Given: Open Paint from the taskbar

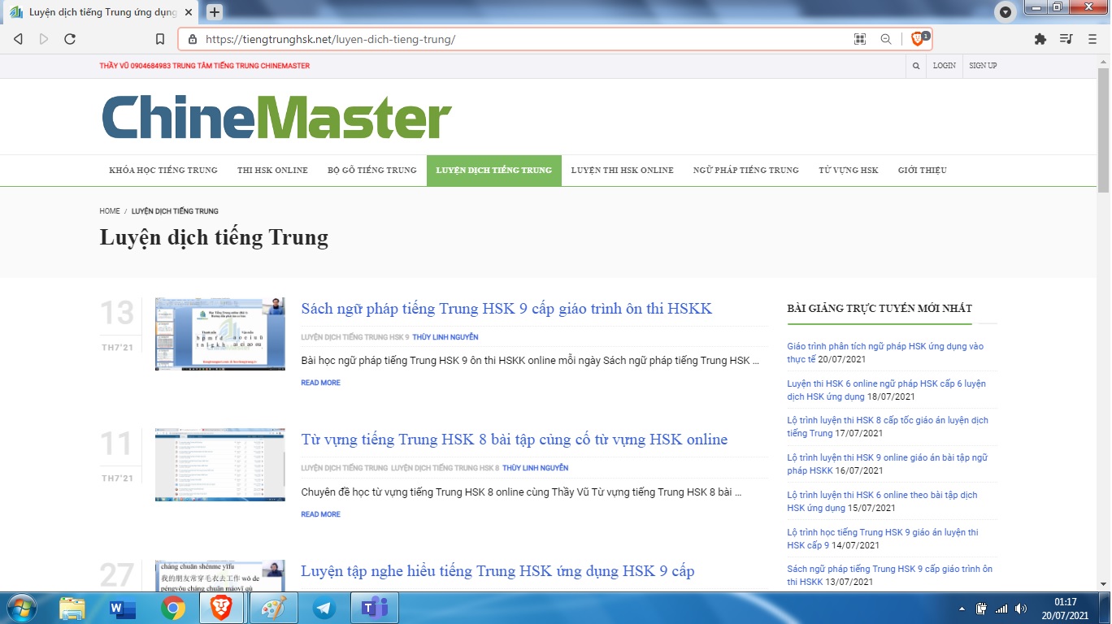Looking at the screenshot, I should pos(272,608).
